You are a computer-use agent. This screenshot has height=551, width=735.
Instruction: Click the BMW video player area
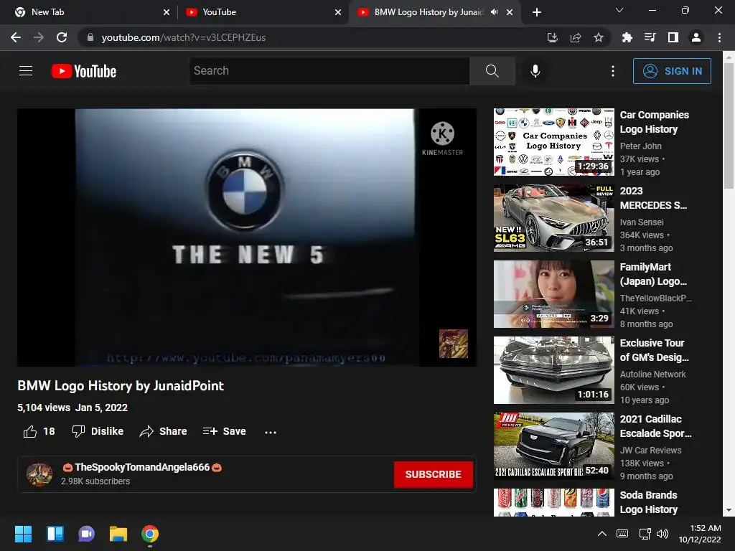(247, 237)
